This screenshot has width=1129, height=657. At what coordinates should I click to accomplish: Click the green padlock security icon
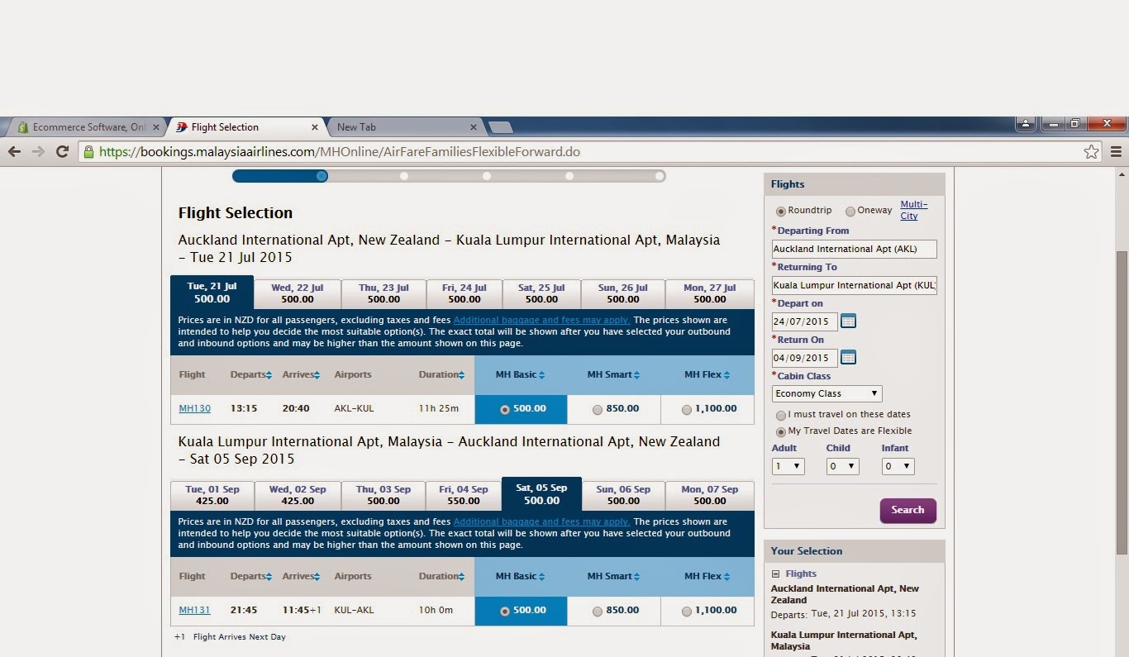[x=88, y=151]
